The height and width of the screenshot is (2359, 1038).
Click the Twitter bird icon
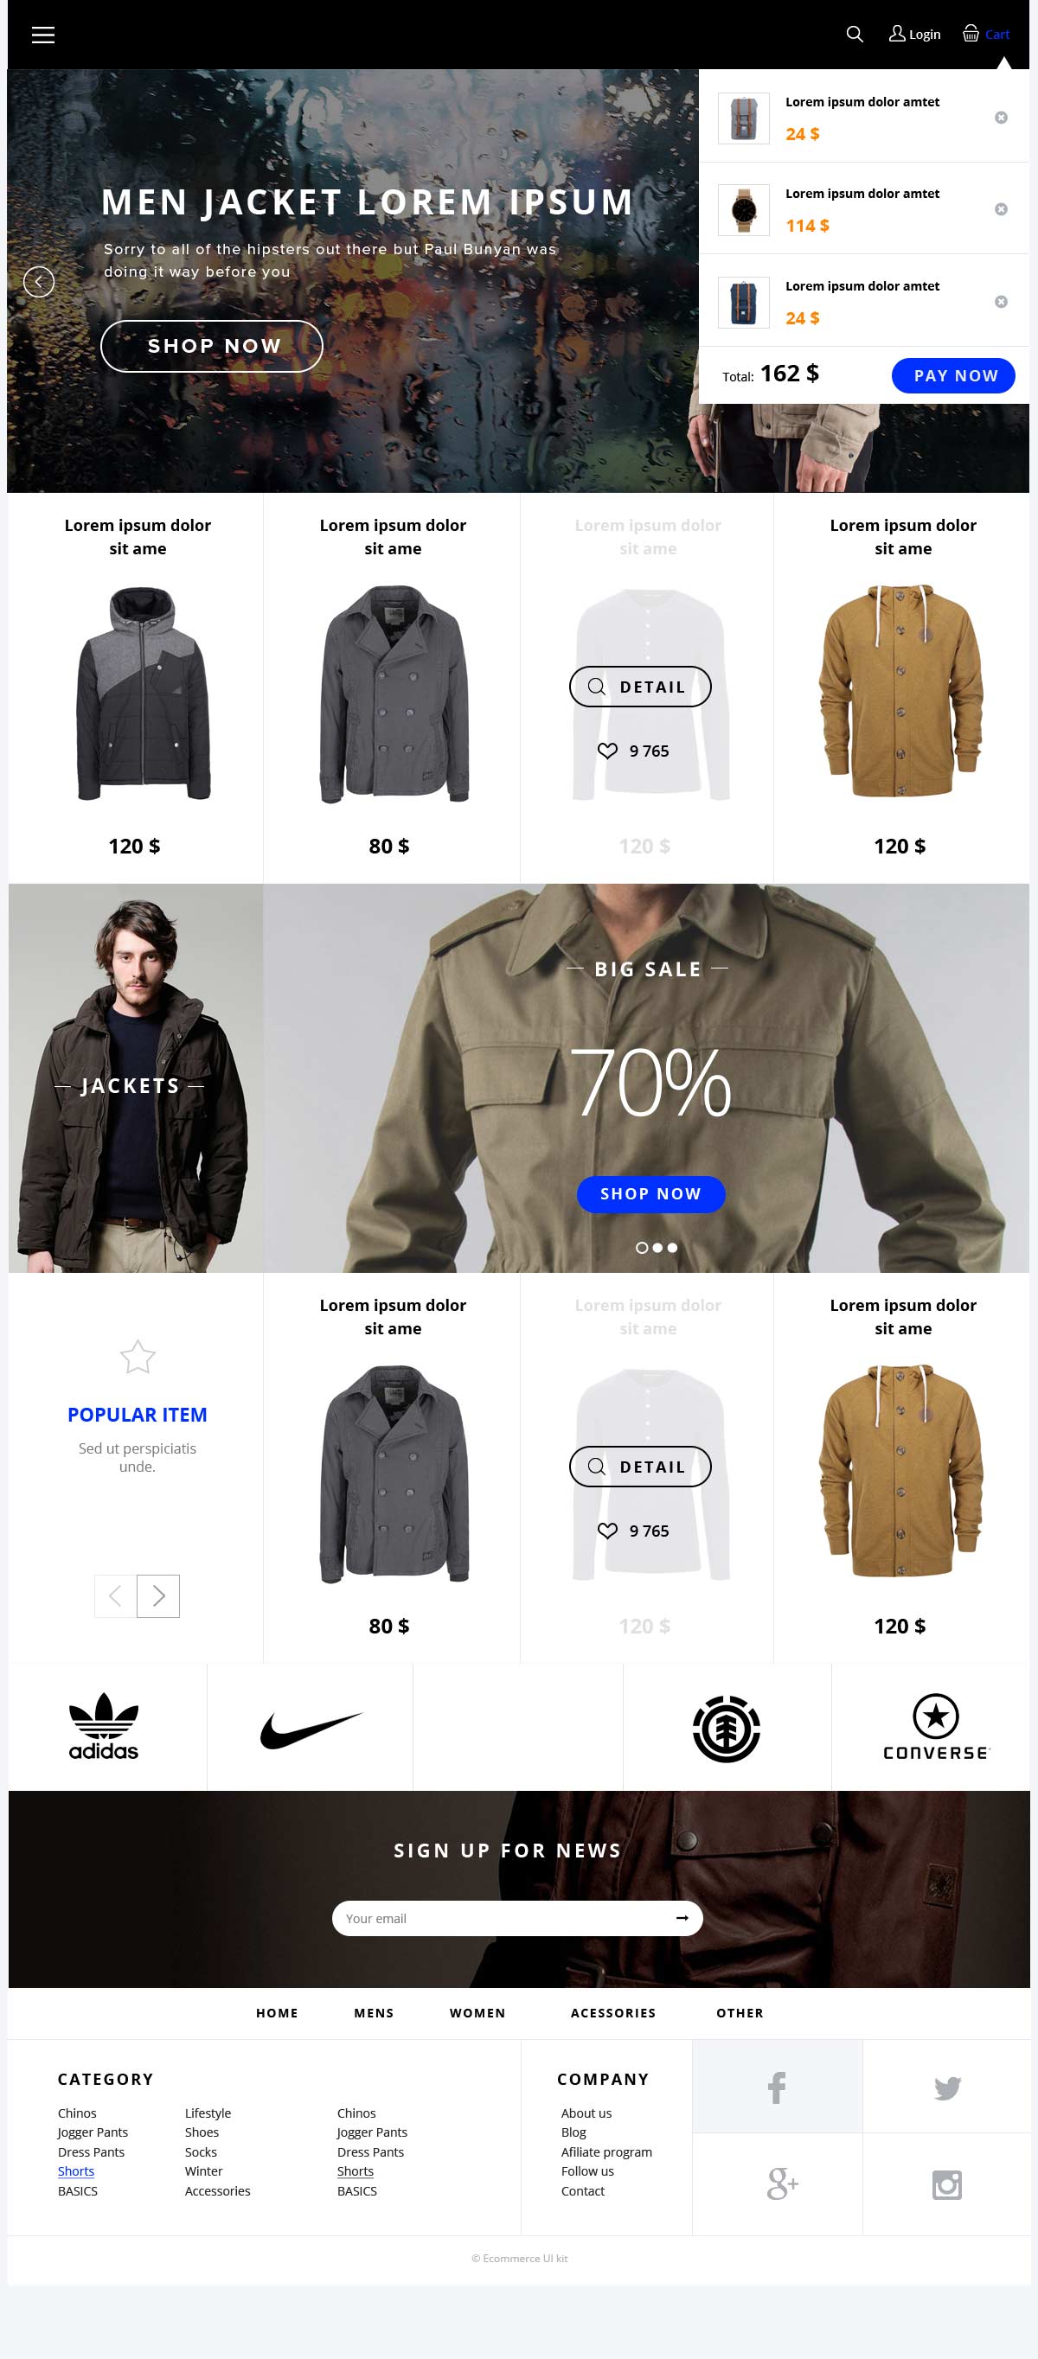[946, 2088]
